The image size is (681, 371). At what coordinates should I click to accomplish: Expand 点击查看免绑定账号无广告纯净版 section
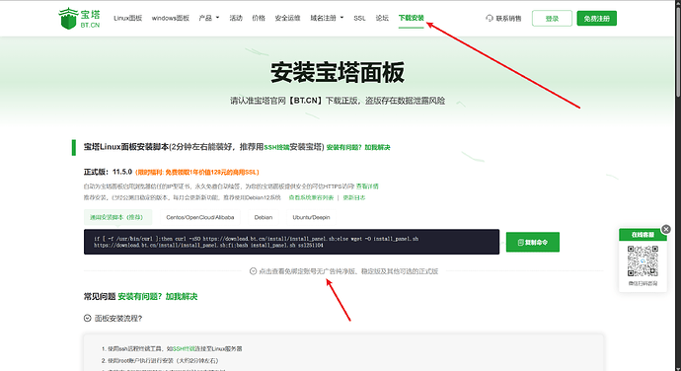343,271
